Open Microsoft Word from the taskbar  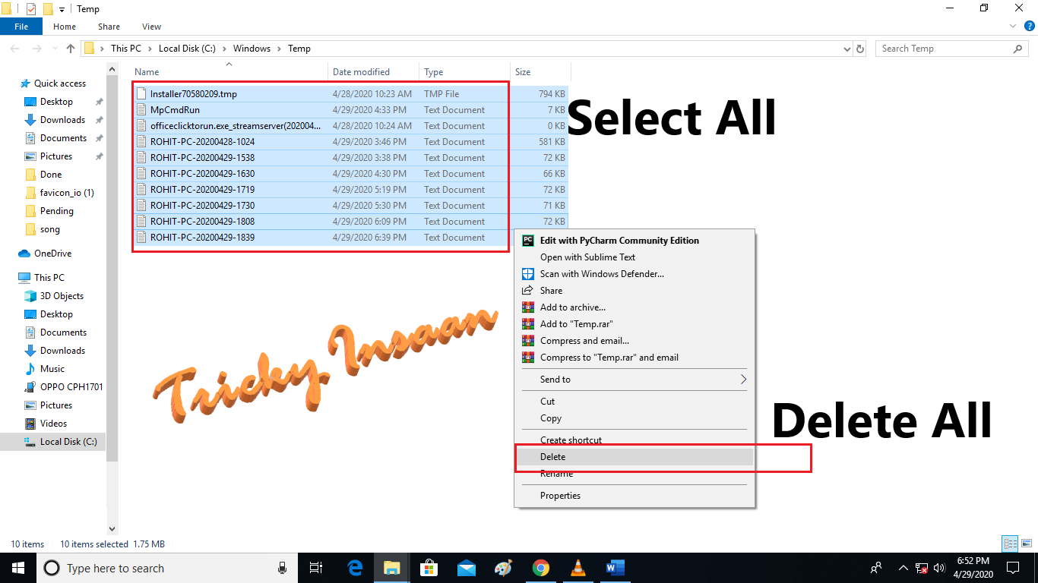615,567
